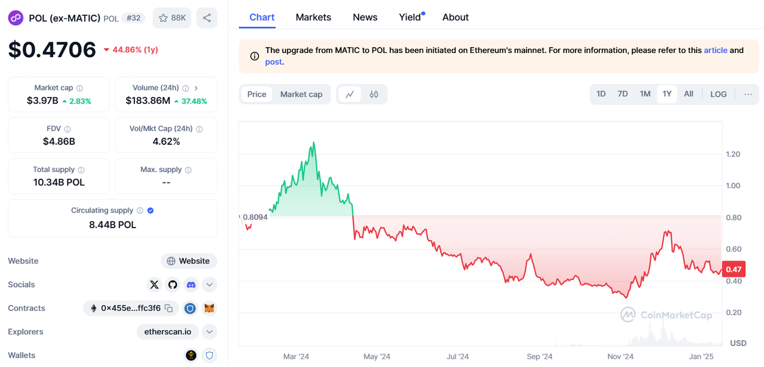The width and height of the screenshot is (764, 367).
Task: Expand the Socials dropdown chevron
Action: pyautogui.click(x=210, y=285)
